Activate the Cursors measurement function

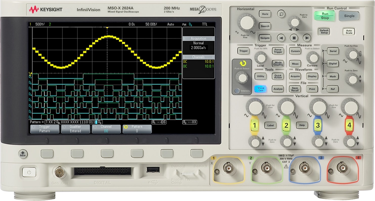coord(295,51)
